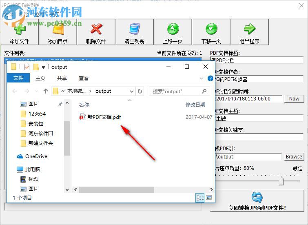Click the 清空列表 trash bin button
The width and height of the screenshot is (308, 225).
[134, 32]
